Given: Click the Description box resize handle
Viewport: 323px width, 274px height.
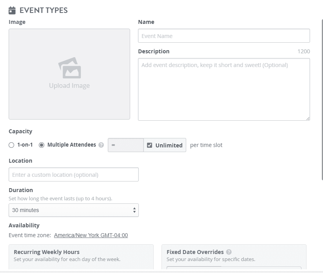Looking at the screenshot, I should 308,118.
